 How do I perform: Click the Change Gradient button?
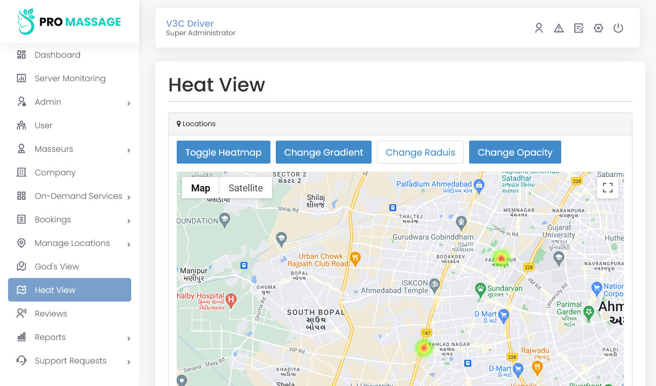(323, 152)
